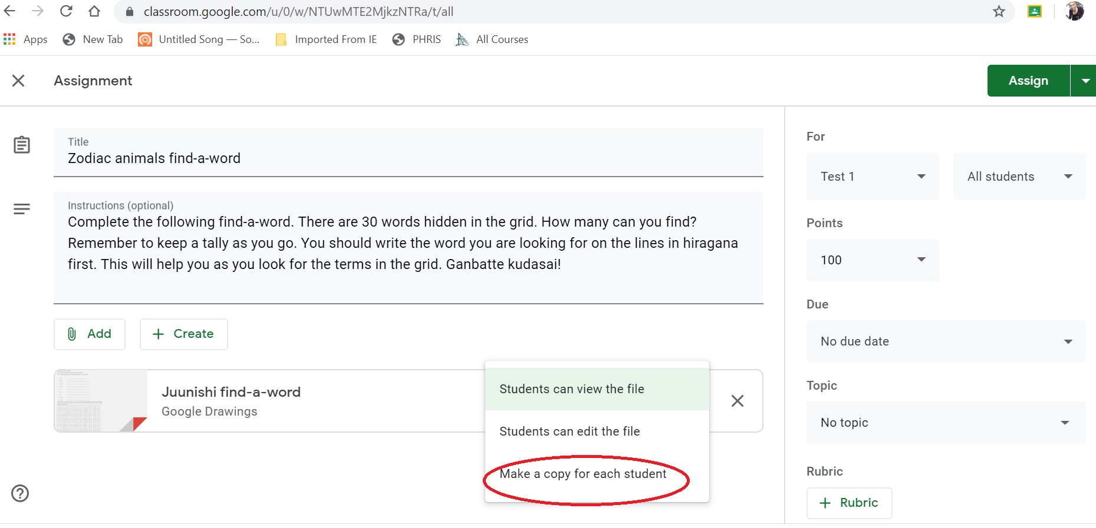Open the browser home page icon
This screenshot has width=1096, height=528.
click(94, 11)
